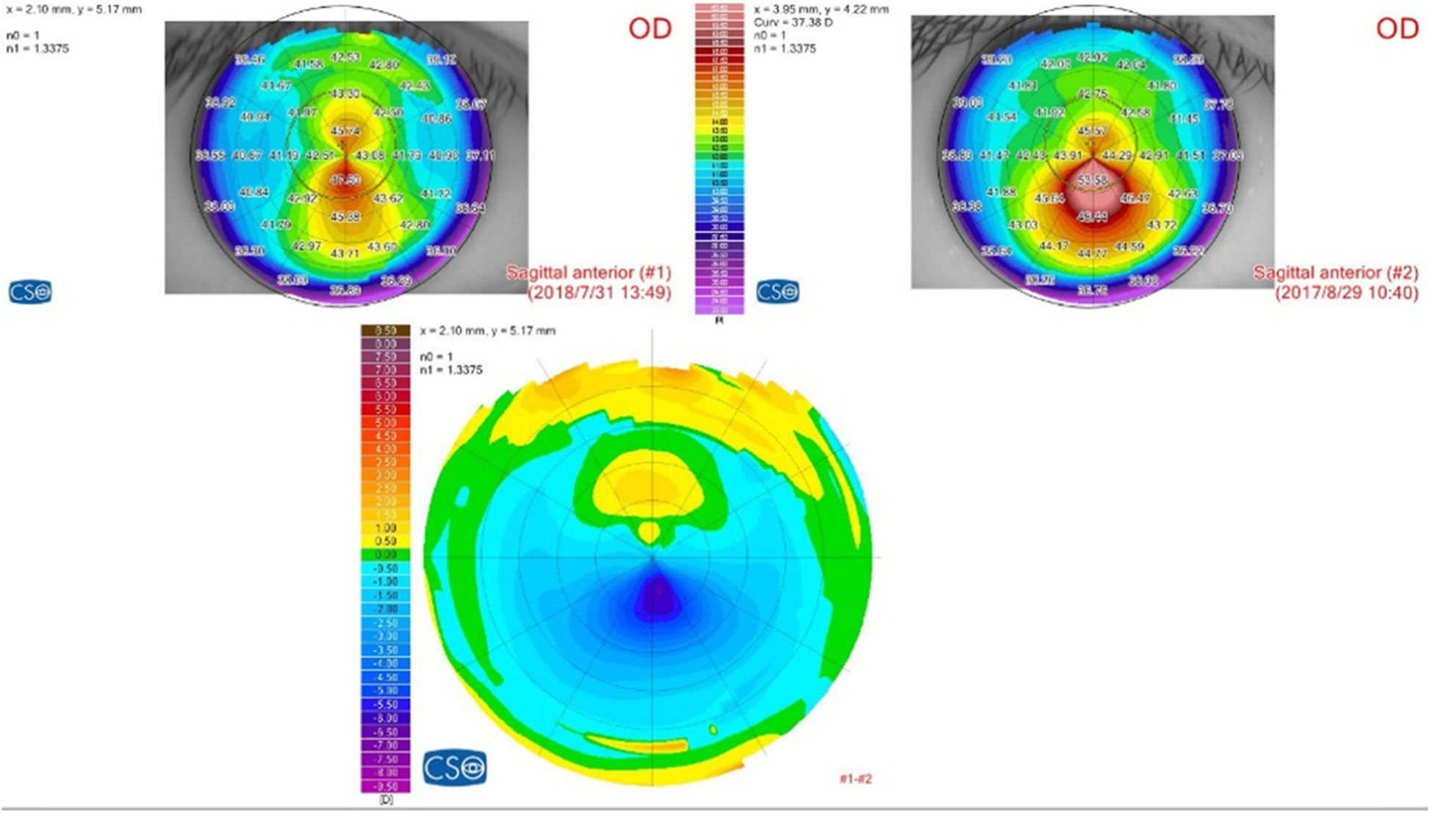Click the 43.08 value on map #1
The image size is (1430, 813).
point(370,156)
